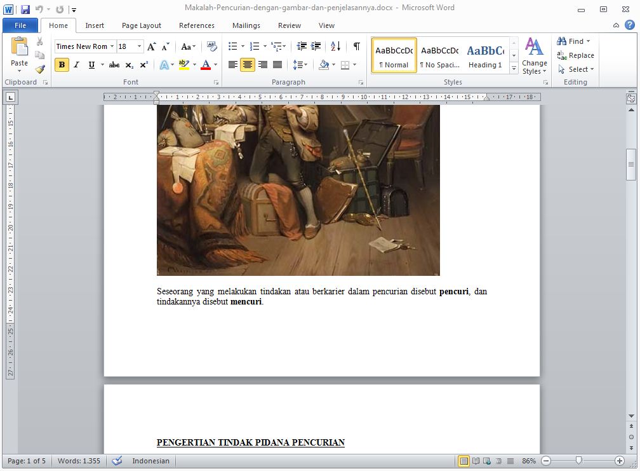Redo with the repeat icon
640x471 pixels.
point(60,10)
